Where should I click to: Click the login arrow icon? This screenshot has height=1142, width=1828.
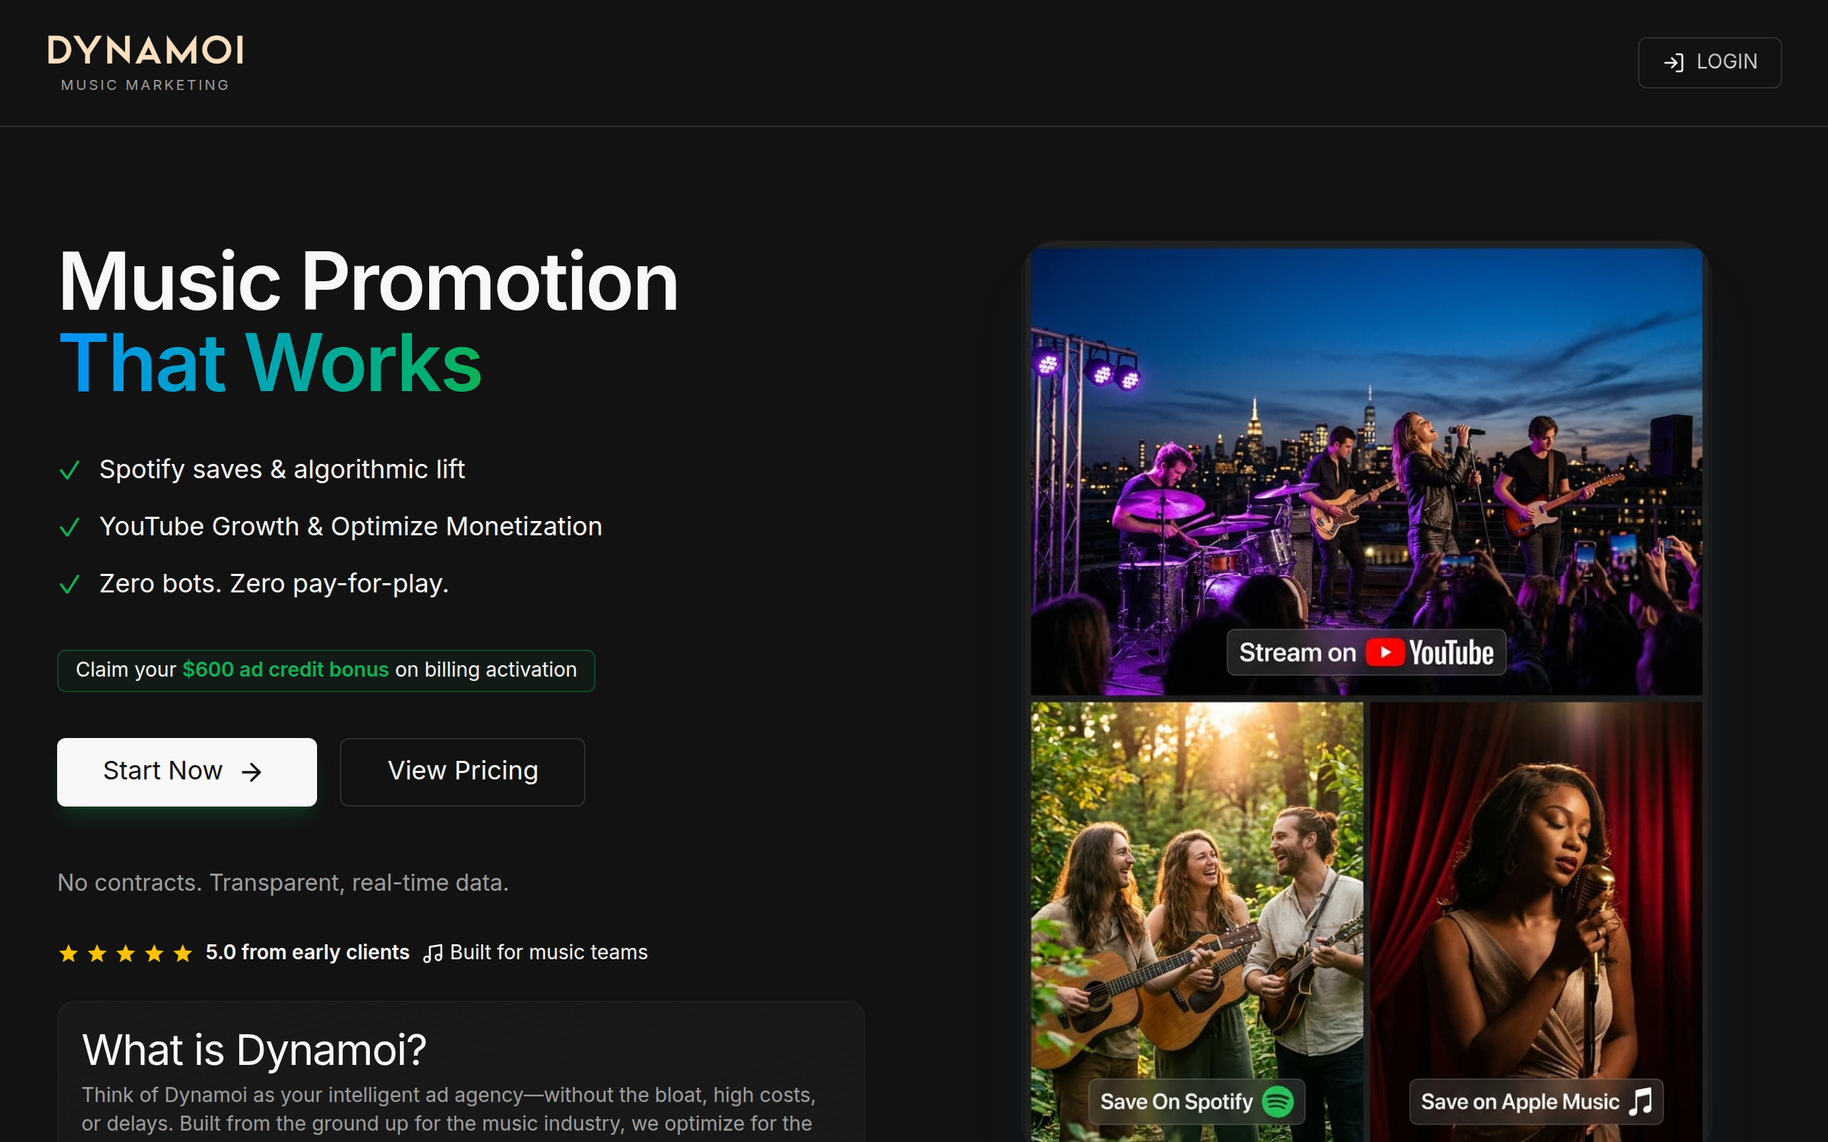click(1673, 63)
